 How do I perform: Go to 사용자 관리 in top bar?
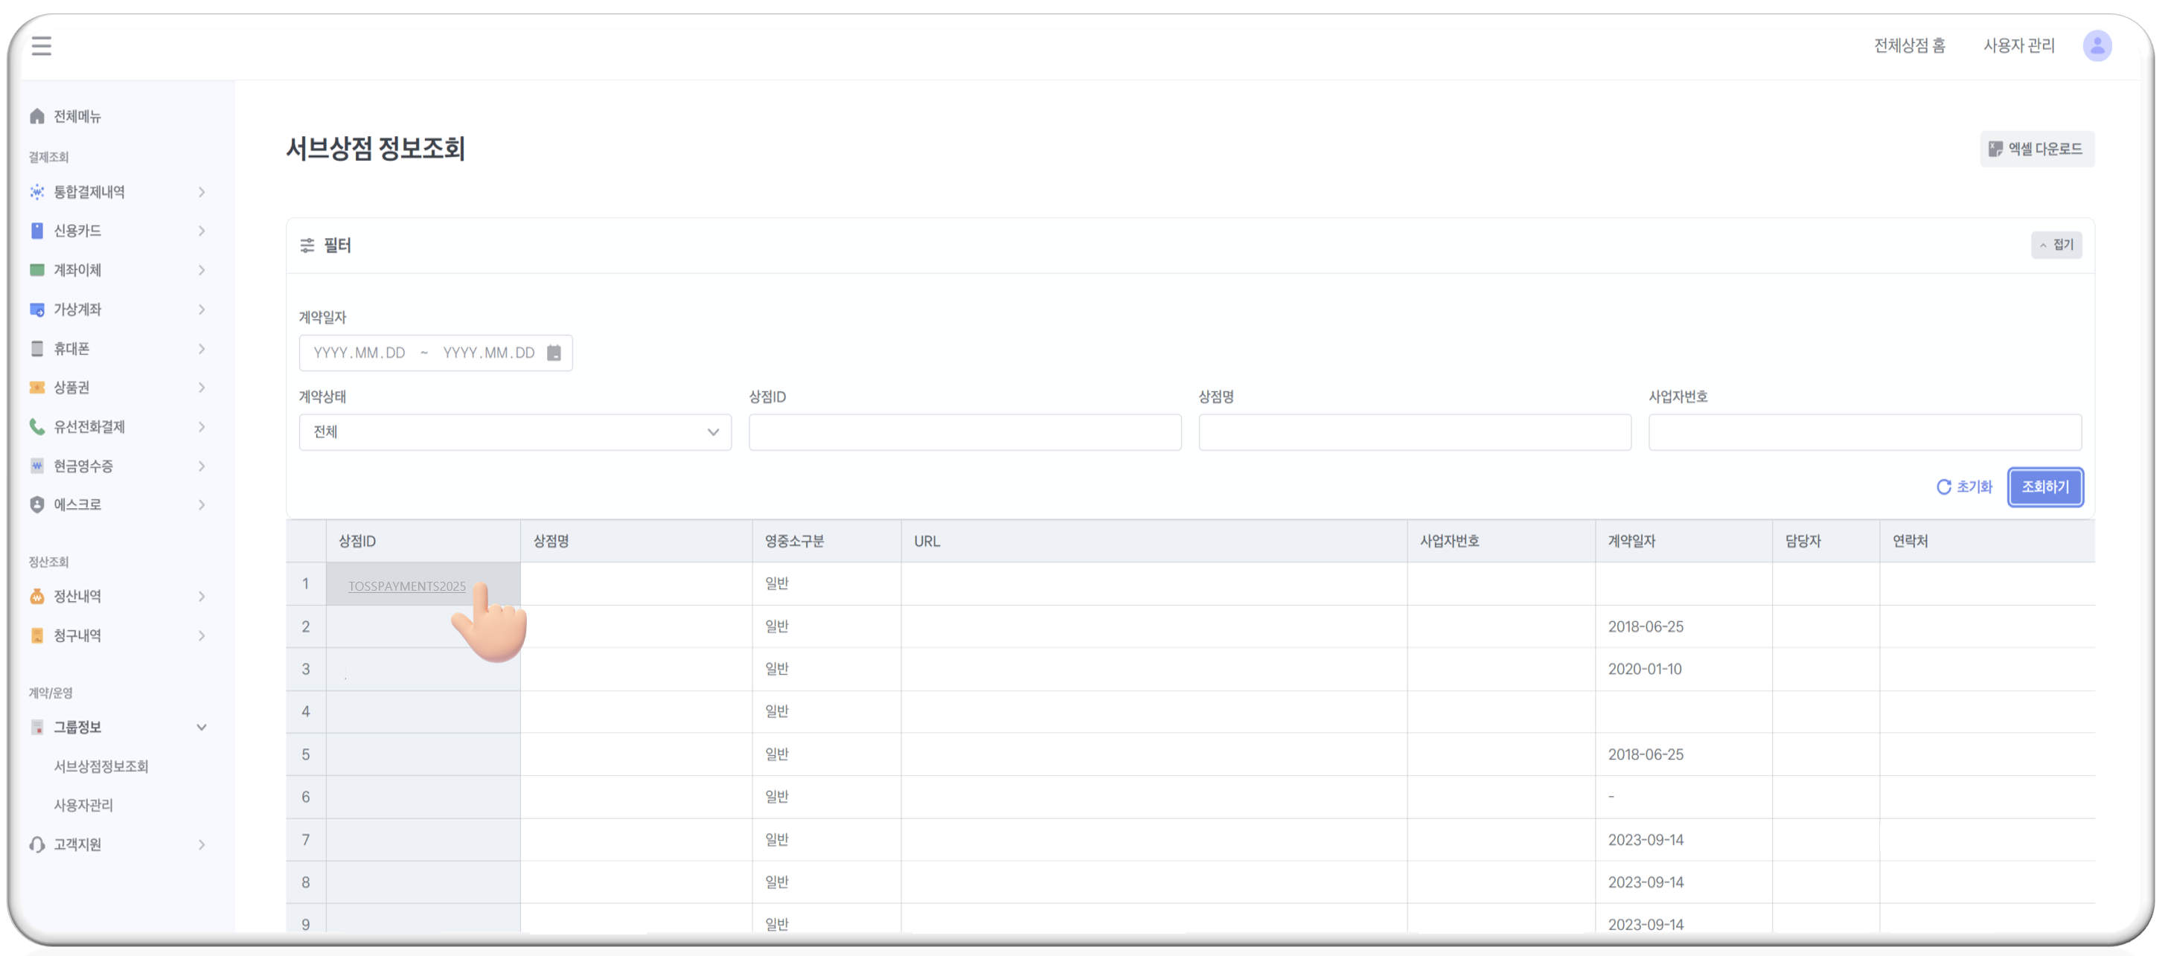pyautogui.click(x=2018, y=45)
